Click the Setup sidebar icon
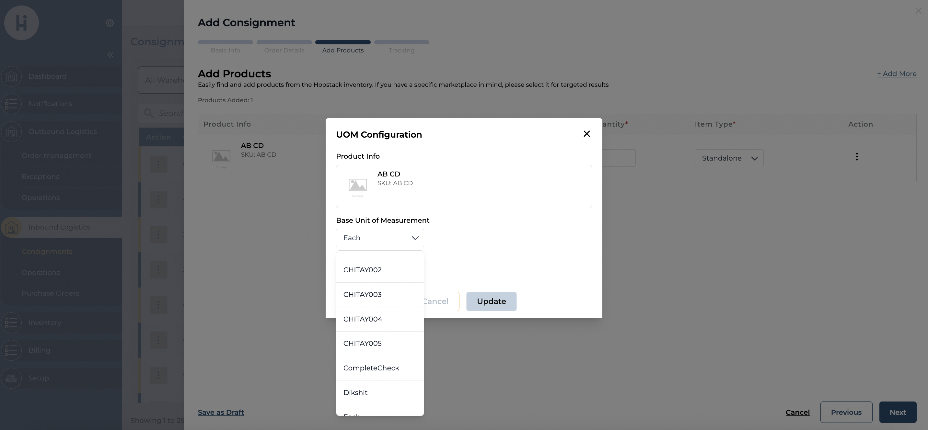Image resolution: width=928 pixels, height=430 pixels. (x=12, y=378)
